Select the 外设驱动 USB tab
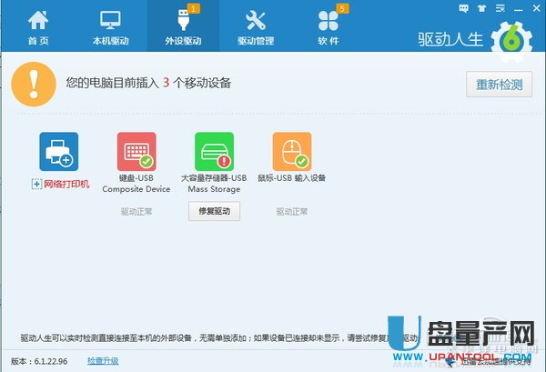546x372 pixels. [181, 26]
